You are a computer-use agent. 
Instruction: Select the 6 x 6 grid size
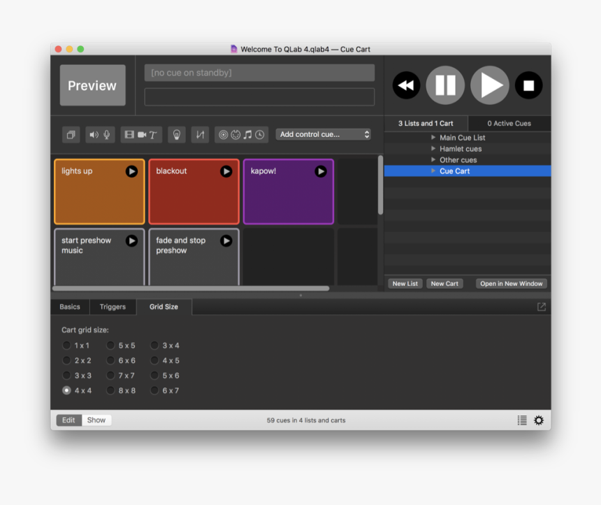pyautogui.click(x=110, y=360)
